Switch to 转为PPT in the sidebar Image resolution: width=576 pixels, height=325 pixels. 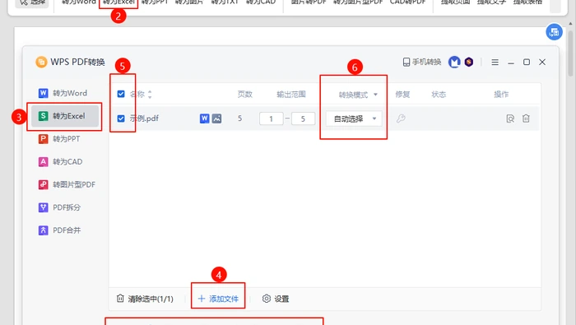tap(59, 139)
